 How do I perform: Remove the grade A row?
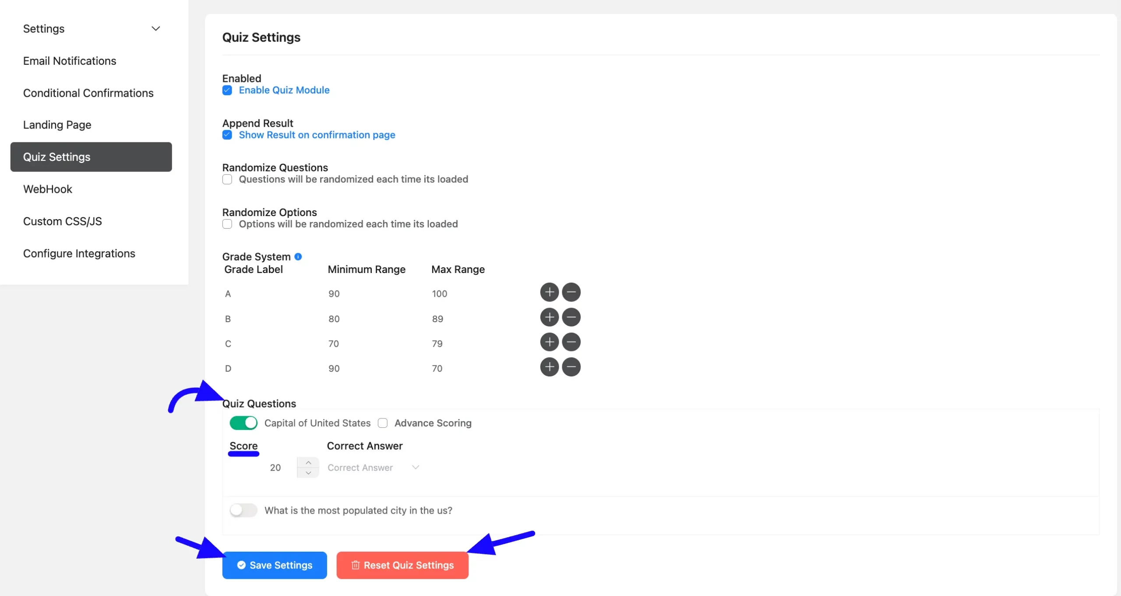coord(571,292)
